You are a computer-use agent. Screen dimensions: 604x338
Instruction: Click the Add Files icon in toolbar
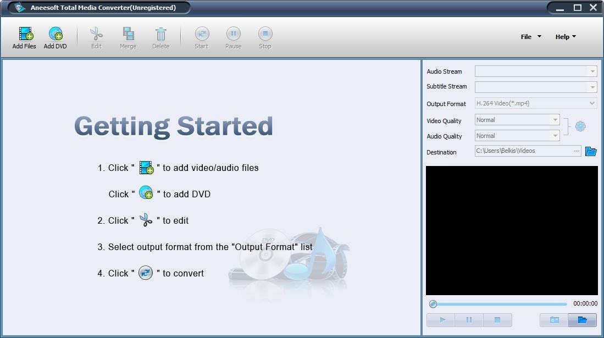coord(24,34)
